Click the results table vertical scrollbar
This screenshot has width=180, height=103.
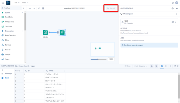tap(179, 86)
